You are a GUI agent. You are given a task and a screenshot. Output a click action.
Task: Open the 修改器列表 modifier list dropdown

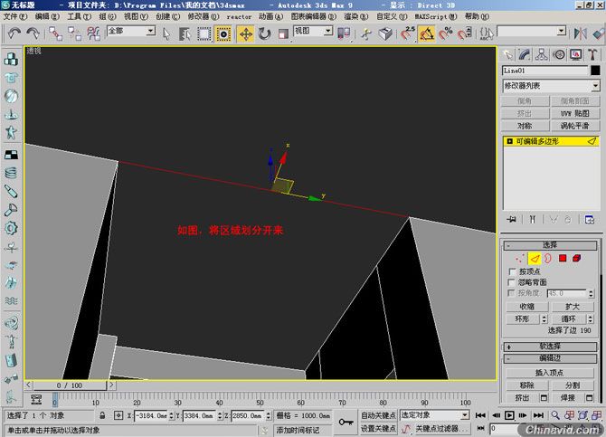click(x=551, y=86)
